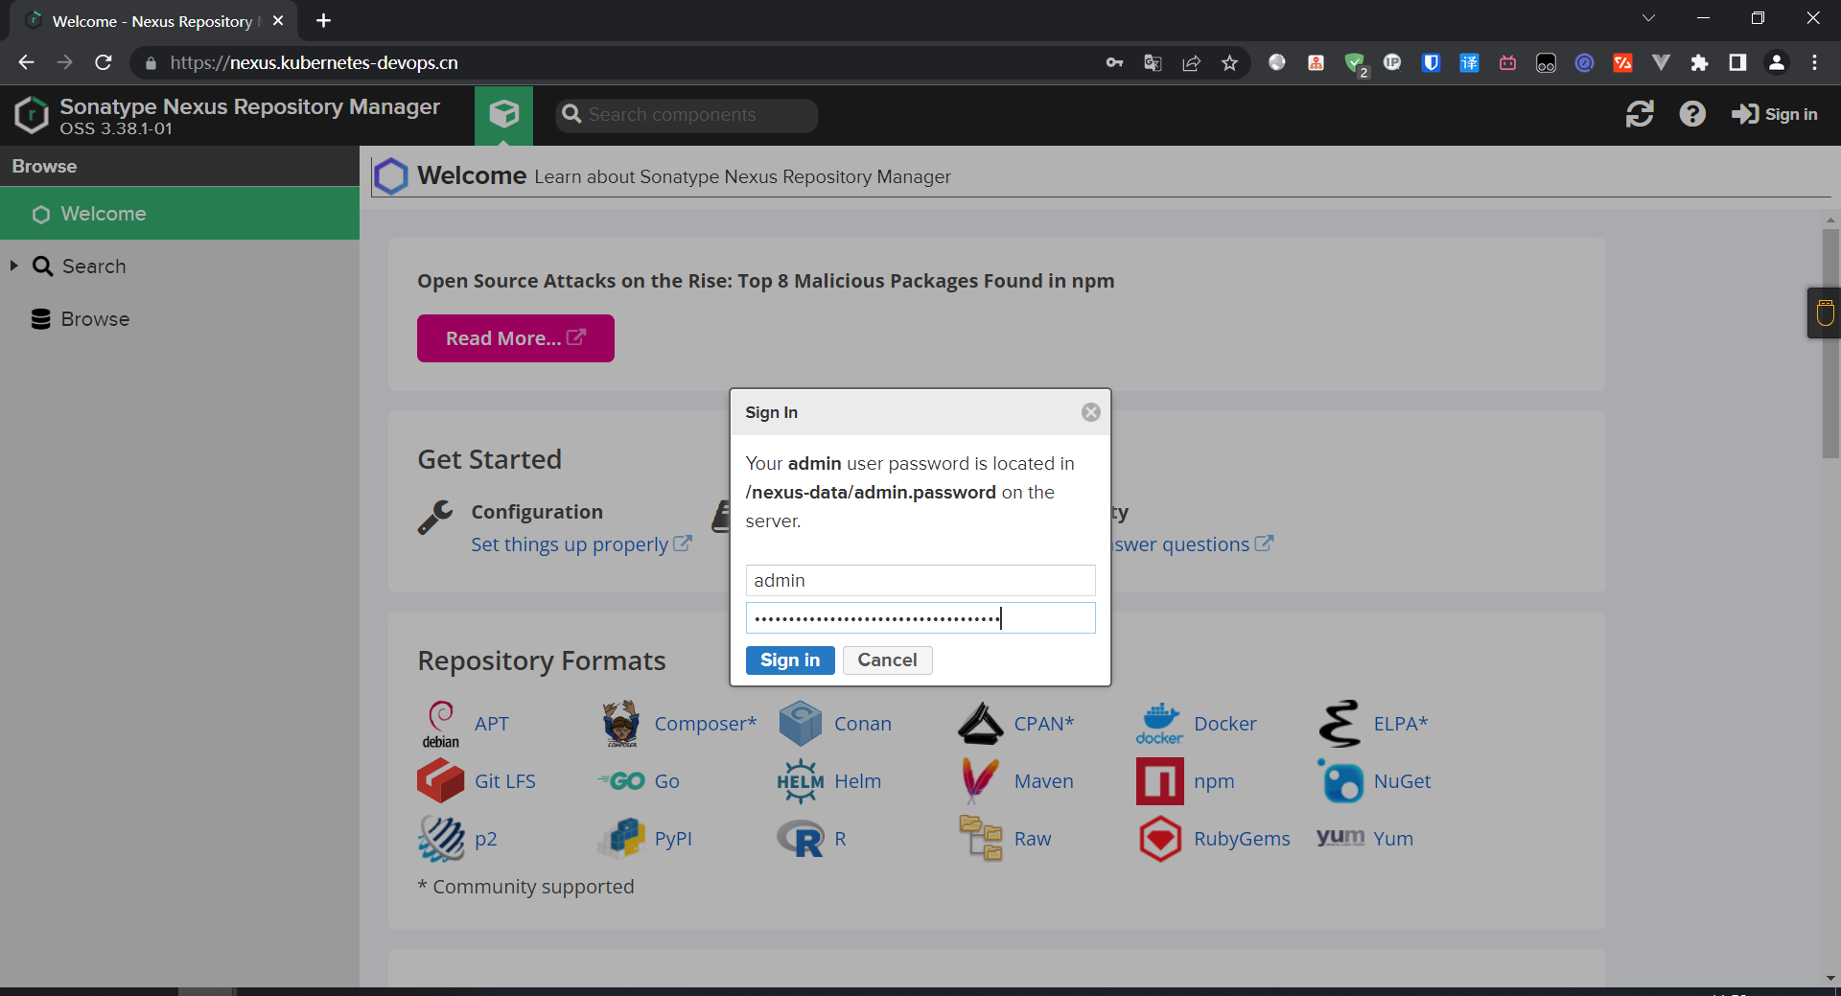
Task: Click the Bitwarden shield extension icon
Action: 1431,62
